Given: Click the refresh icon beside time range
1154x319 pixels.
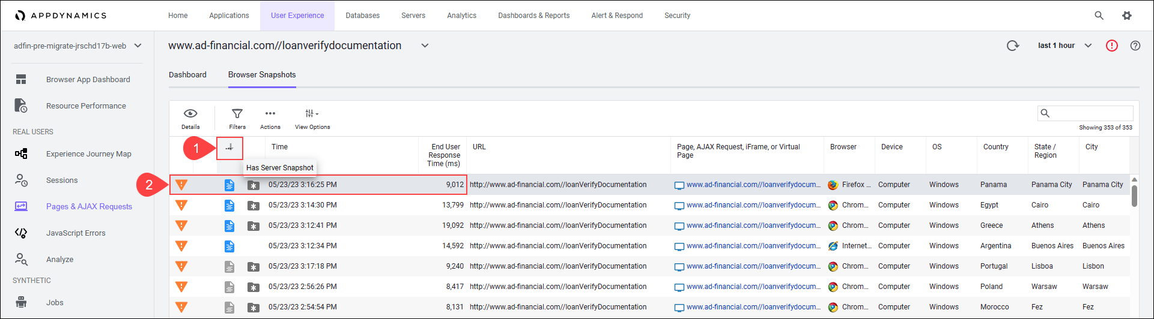Looking at the screenshot, I should (x=1013, y=46).
